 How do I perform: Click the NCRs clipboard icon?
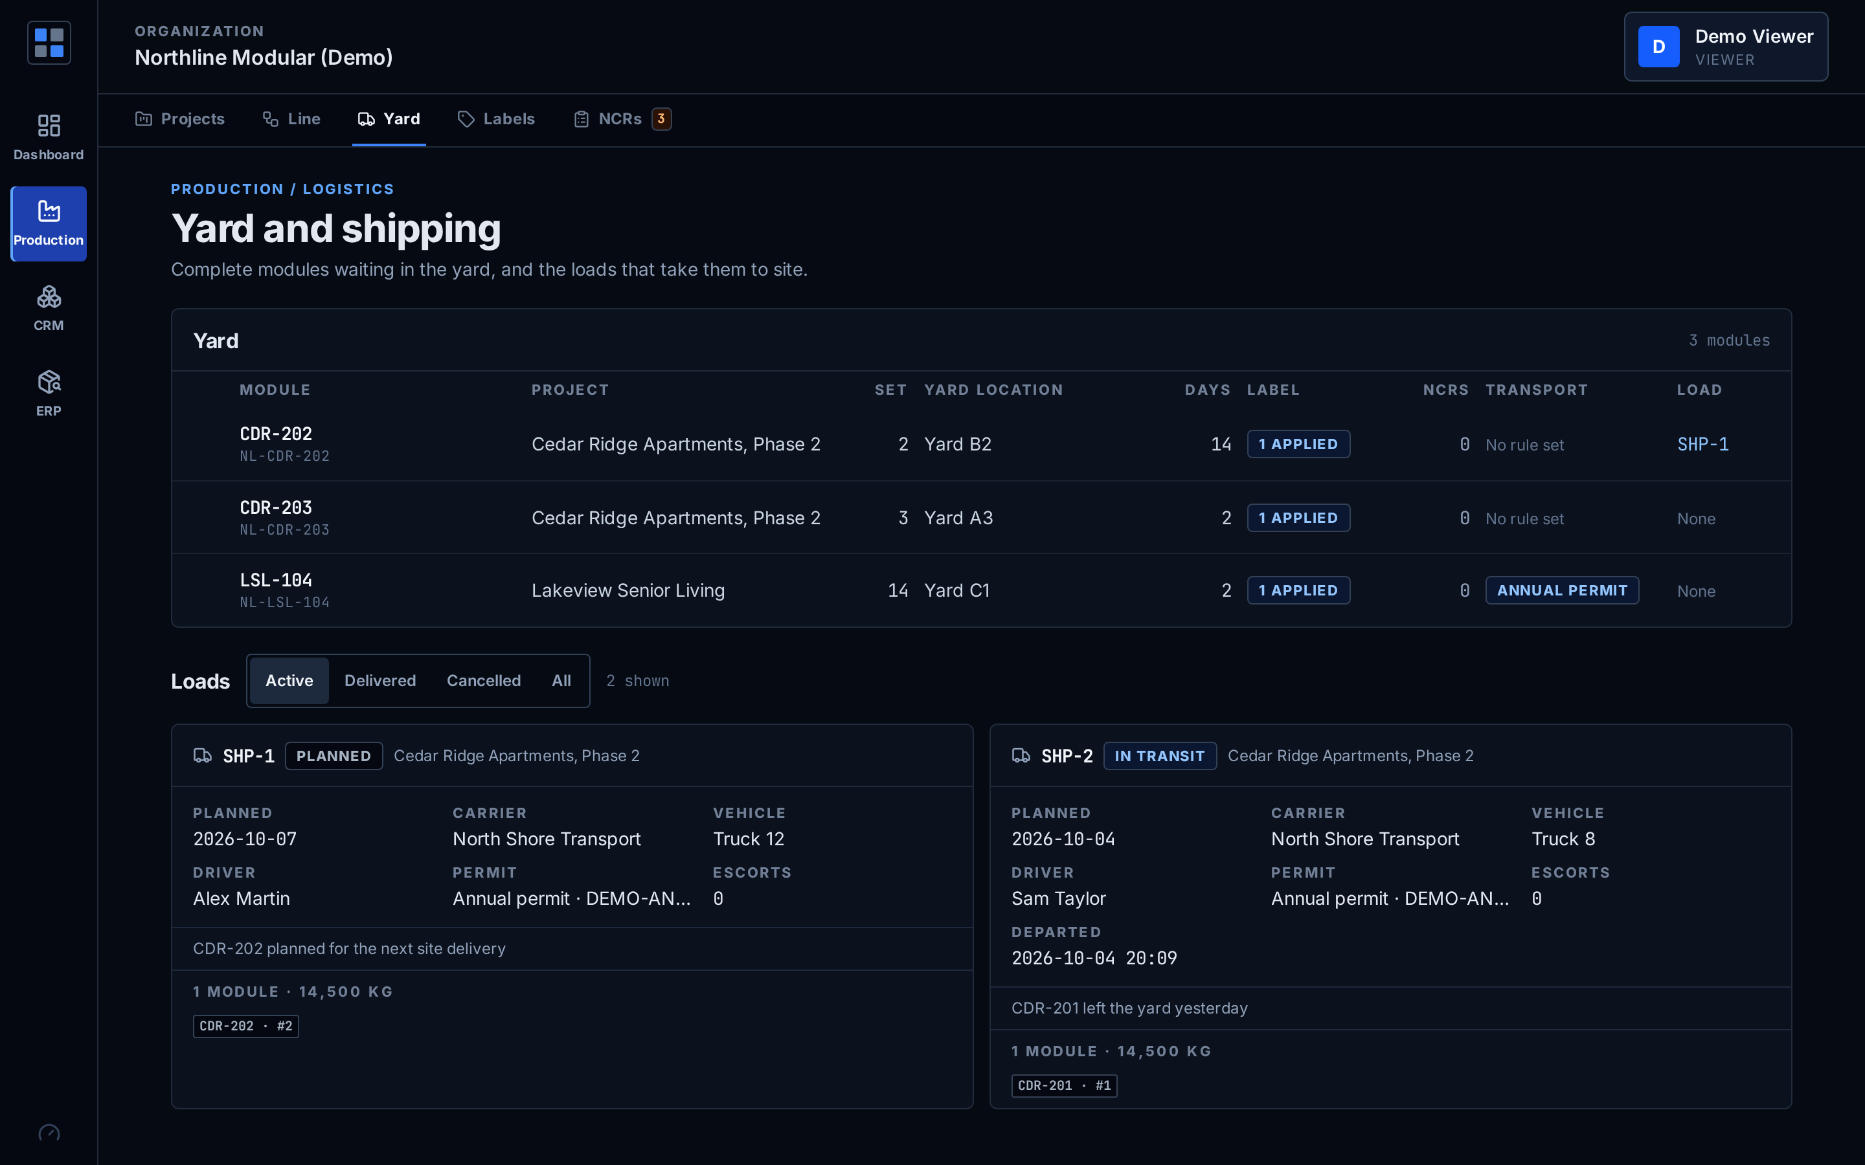(x=581, y=118)
